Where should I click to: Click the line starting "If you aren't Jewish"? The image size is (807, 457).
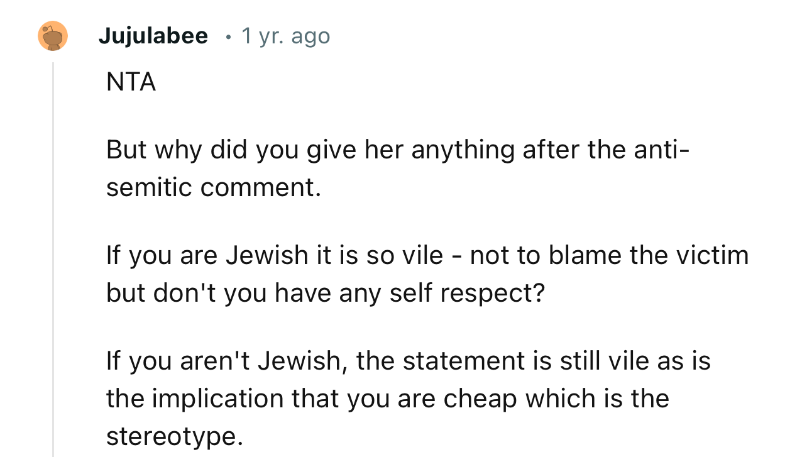408,361
